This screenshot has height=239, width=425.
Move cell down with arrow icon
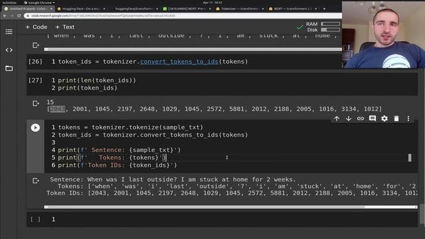[x=349, y=119]
